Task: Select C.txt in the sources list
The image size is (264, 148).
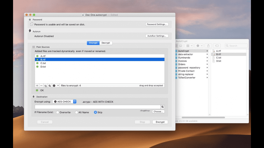Action: tap(100, 63)
